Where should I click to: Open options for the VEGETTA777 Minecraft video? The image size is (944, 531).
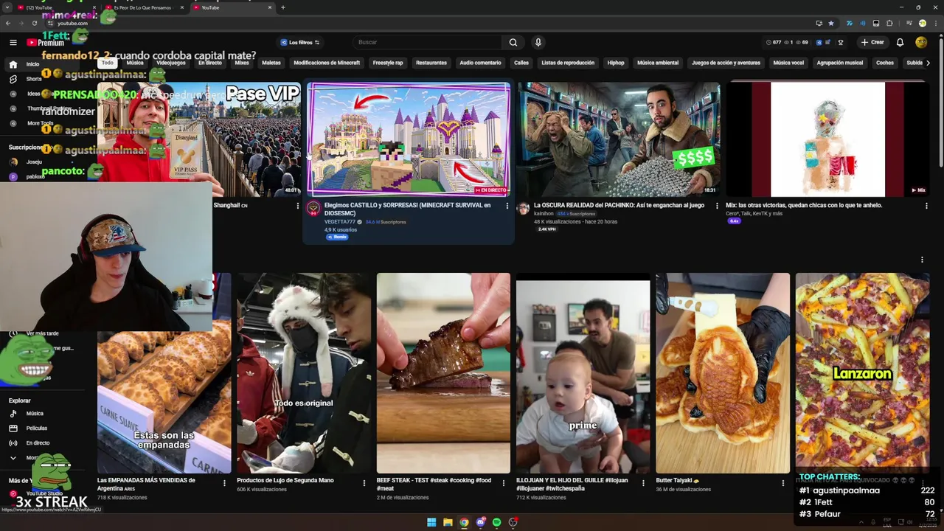tap(507, 206)
